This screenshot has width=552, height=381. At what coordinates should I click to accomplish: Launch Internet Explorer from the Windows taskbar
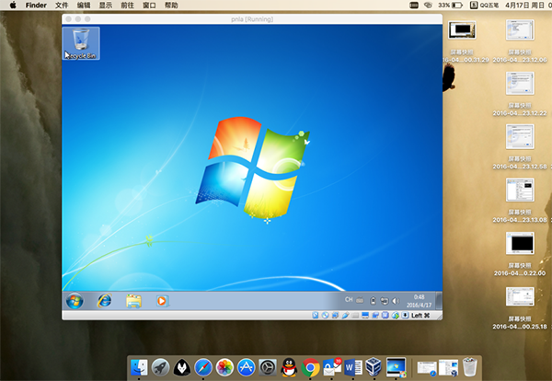tap(104, 300)
